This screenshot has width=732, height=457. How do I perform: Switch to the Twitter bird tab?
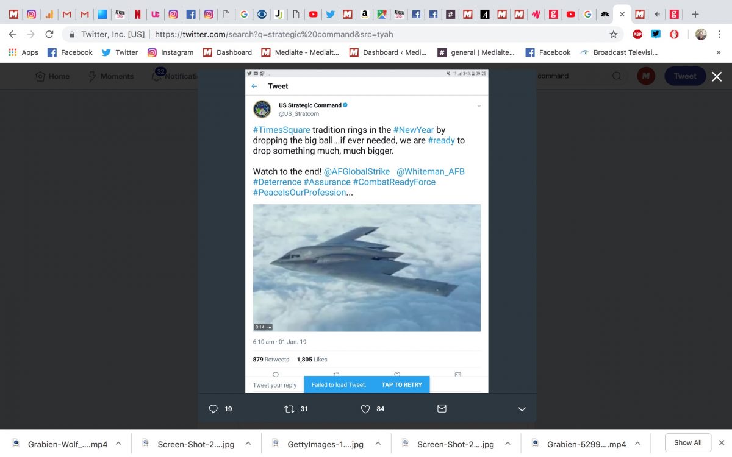pyautogui.click(x=330, y=14)
